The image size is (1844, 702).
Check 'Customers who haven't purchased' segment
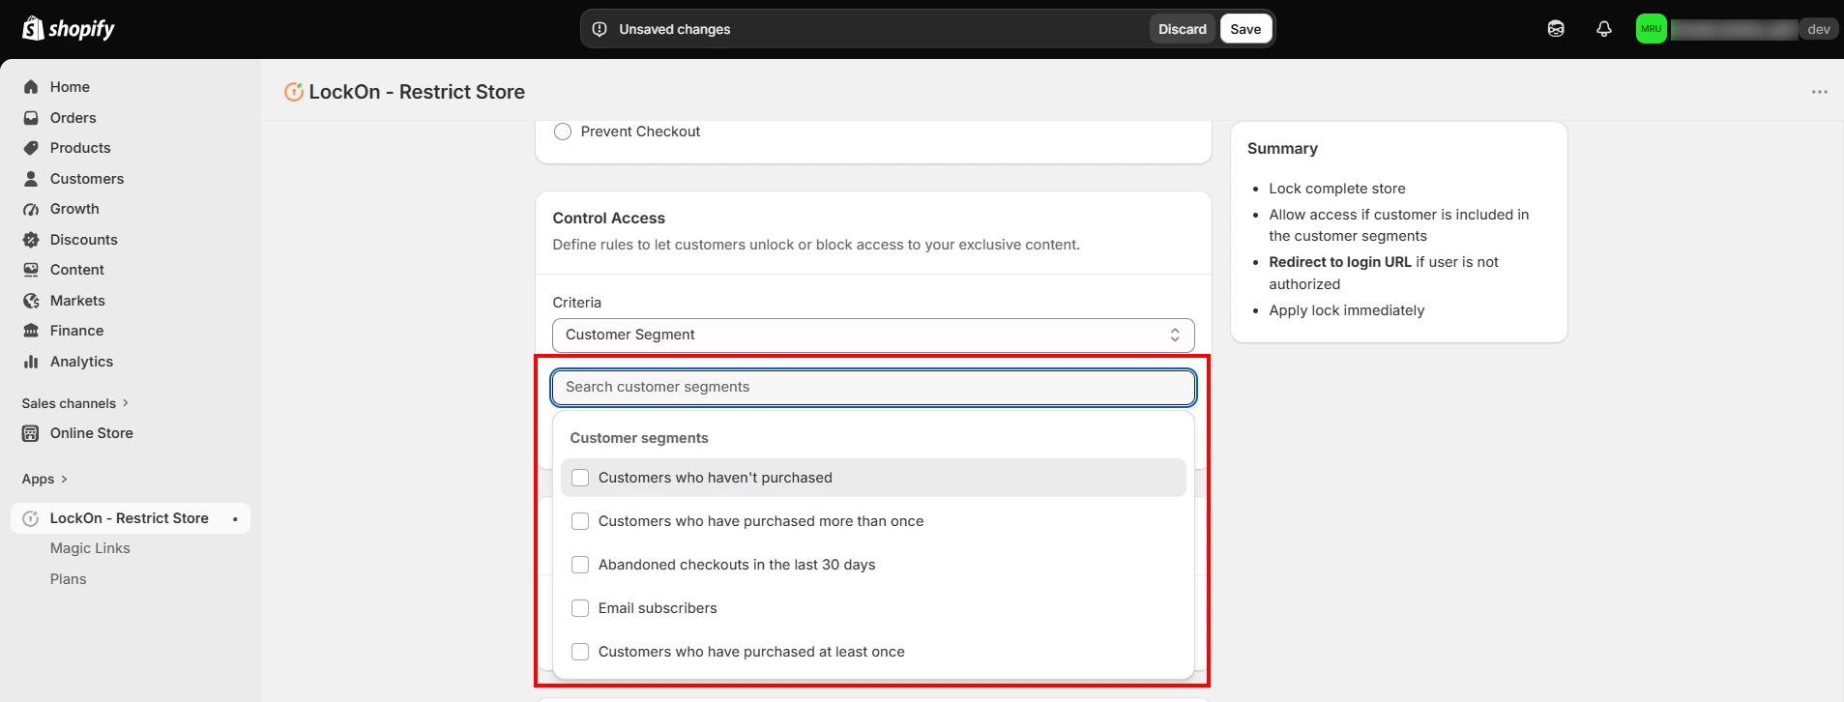(x=580, y=478)
